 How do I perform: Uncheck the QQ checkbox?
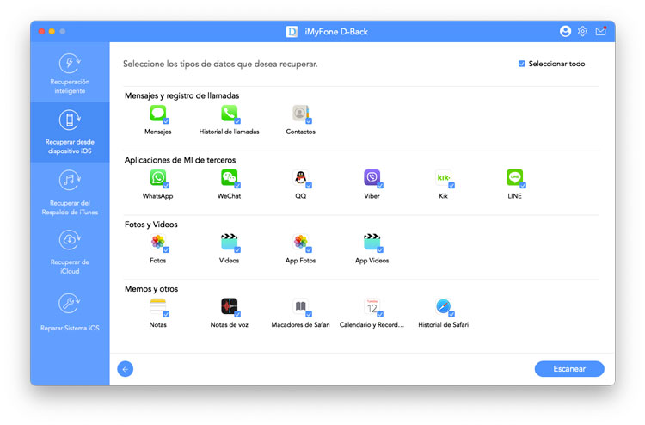coord(309,186)
